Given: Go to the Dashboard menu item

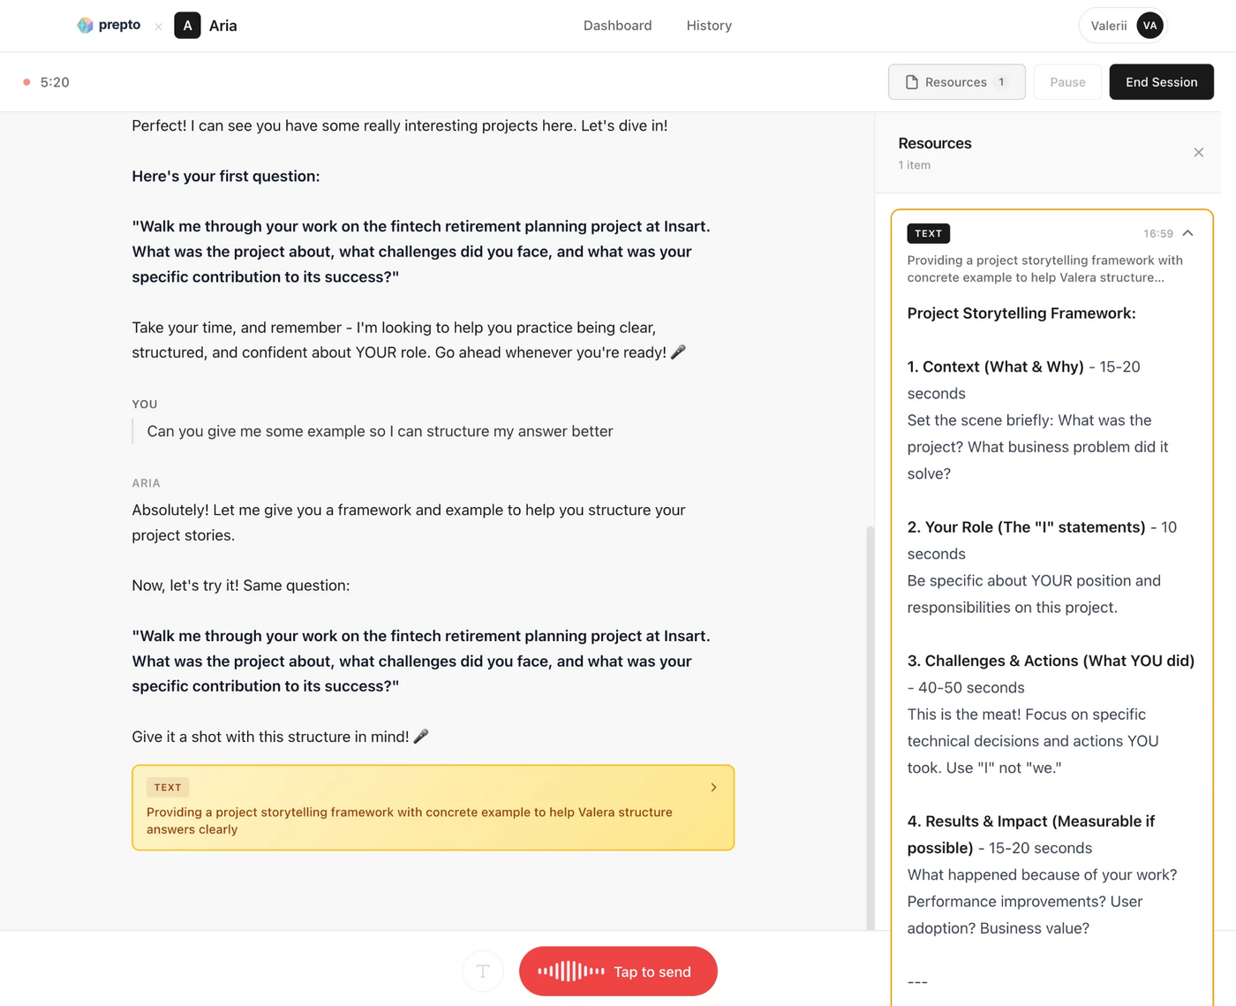Looking at the screenshot, I should pyautogui.click(x=617, y=26).
